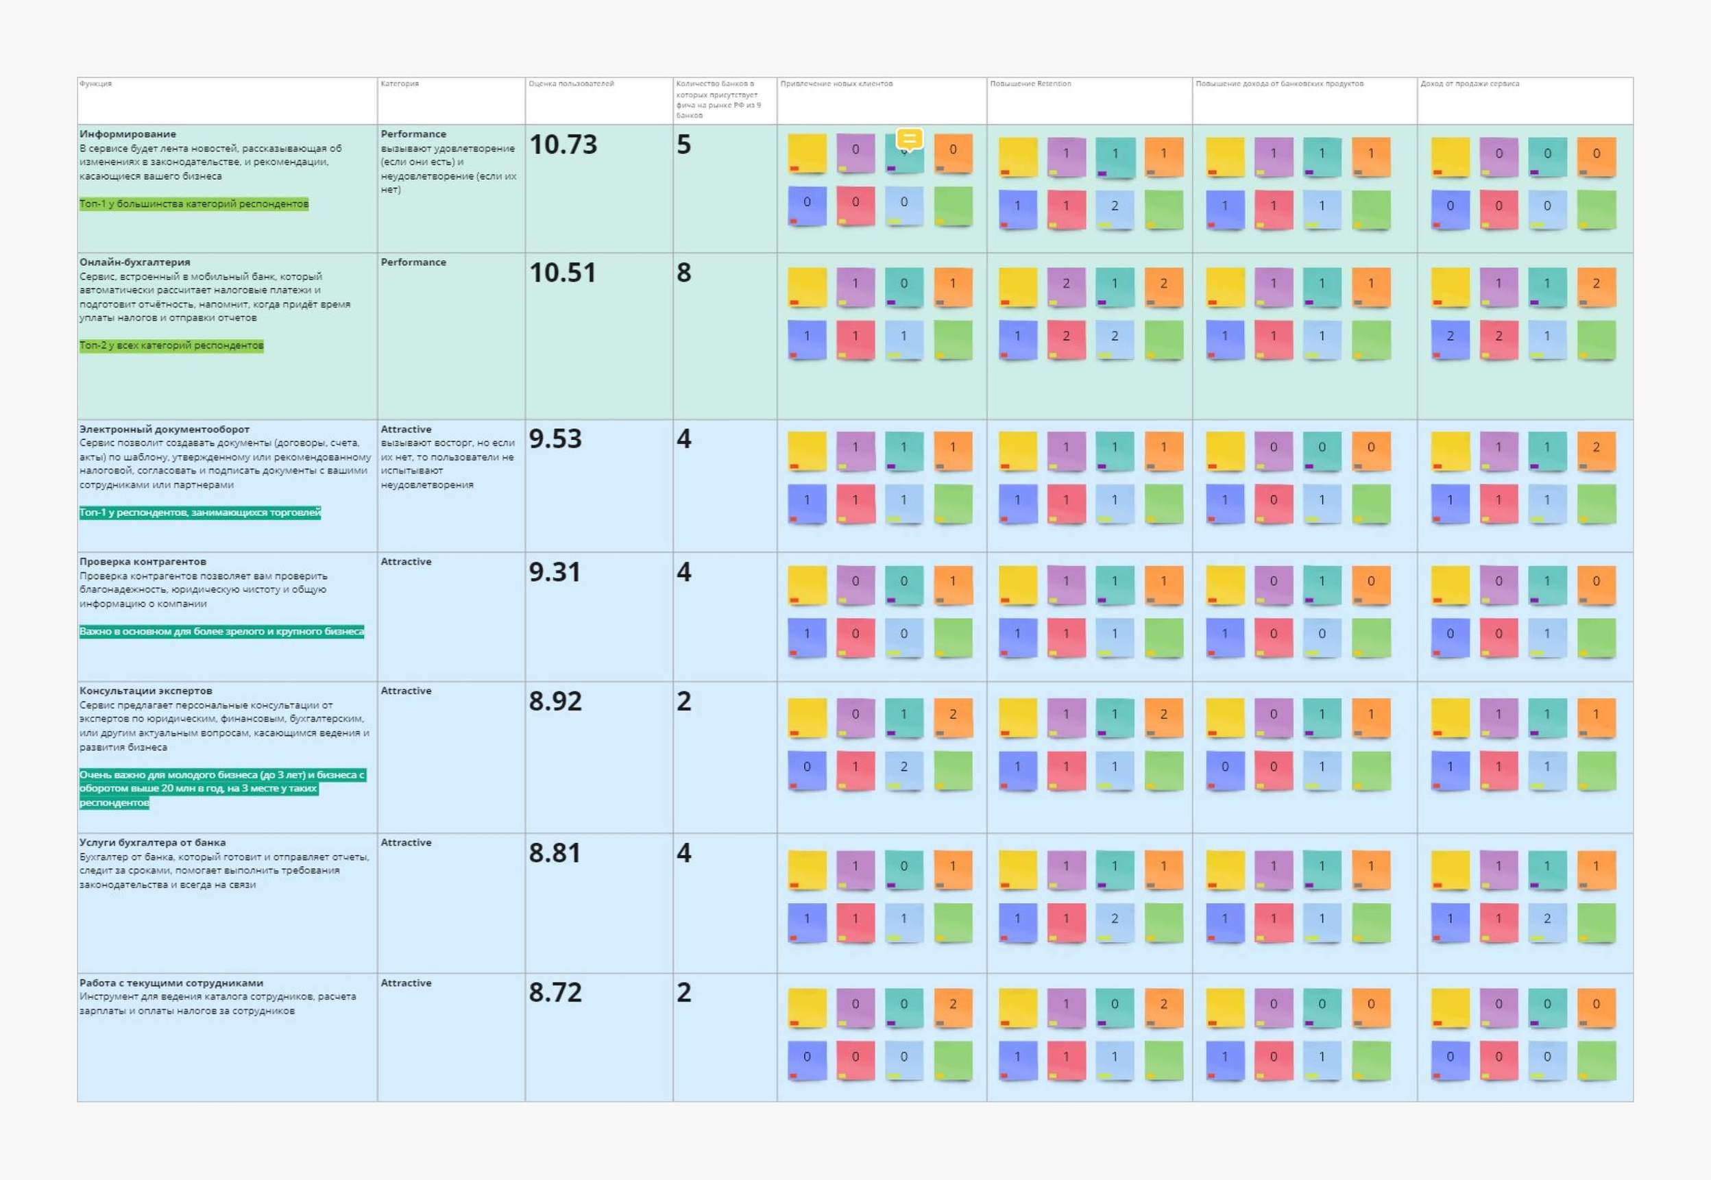Screen dimensions: 1711x1180
Task: Select the 'Электронный документооборот' function title
Action: click(x=164, y=429)
